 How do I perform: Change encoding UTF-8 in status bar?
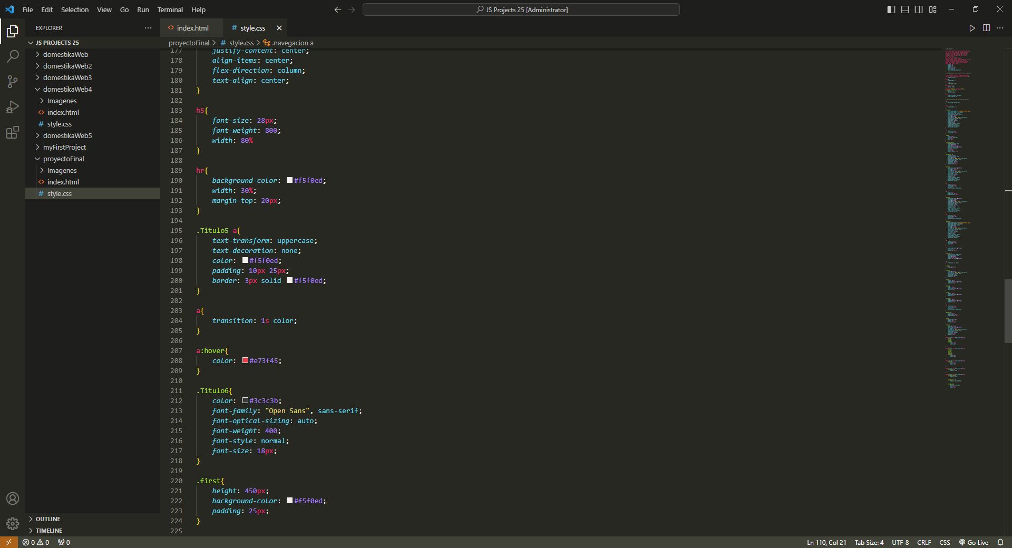900,542
